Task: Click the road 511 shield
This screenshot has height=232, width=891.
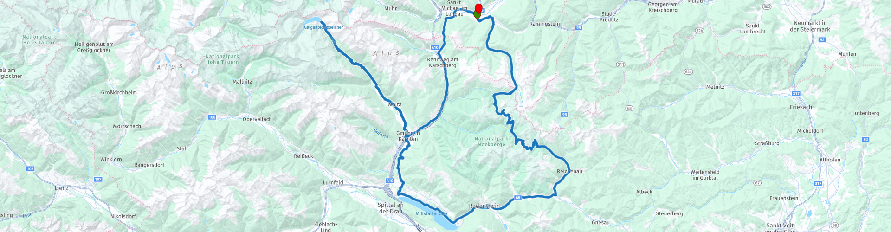Action: tap(621, 64)
